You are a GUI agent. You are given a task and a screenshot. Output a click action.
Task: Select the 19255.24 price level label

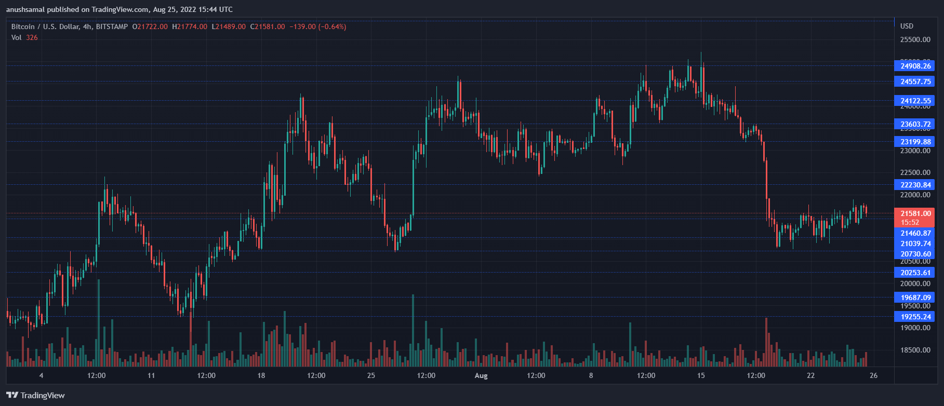[915, 317]
